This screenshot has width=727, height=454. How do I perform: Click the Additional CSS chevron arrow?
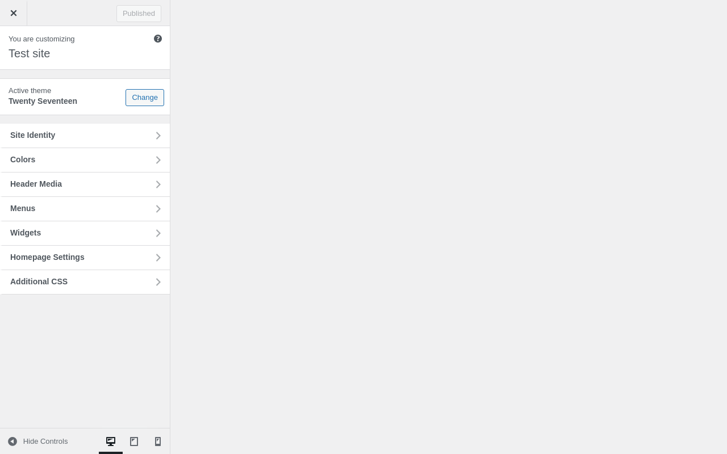158,282
